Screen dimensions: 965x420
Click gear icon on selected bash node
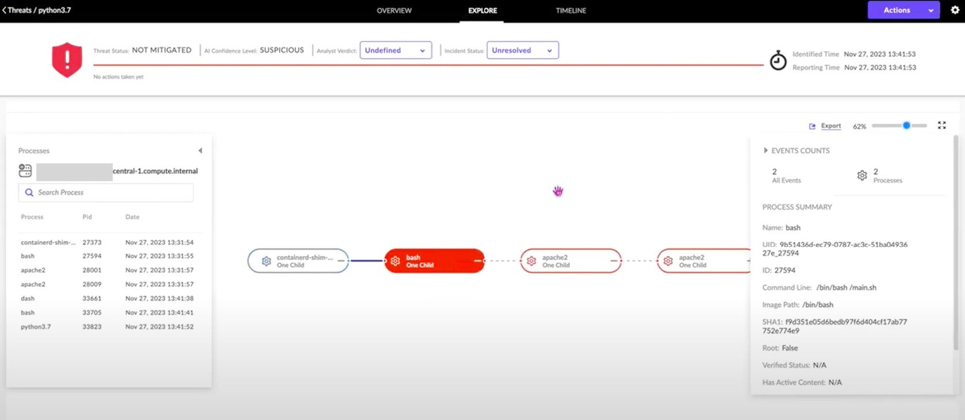point(395,261)
